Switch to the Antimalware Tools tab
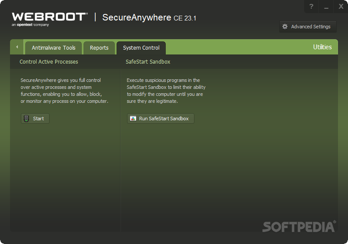The height and width of the screenshot is (244, 348). point(54,48)
